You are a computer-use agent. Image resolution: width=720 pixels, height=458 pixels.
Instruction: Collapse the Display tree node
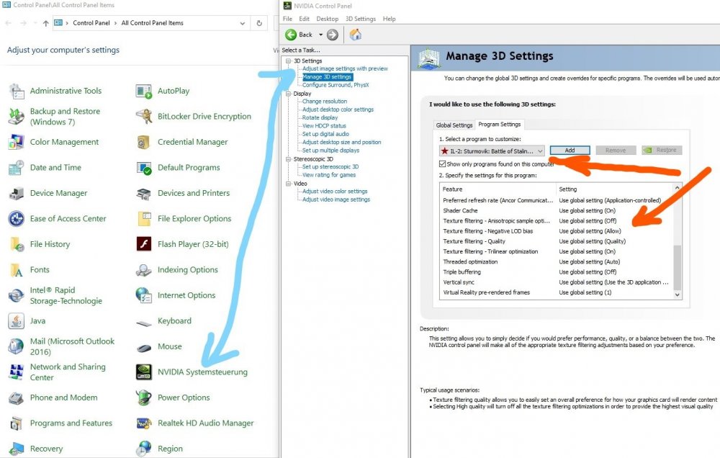click(289, 94)
